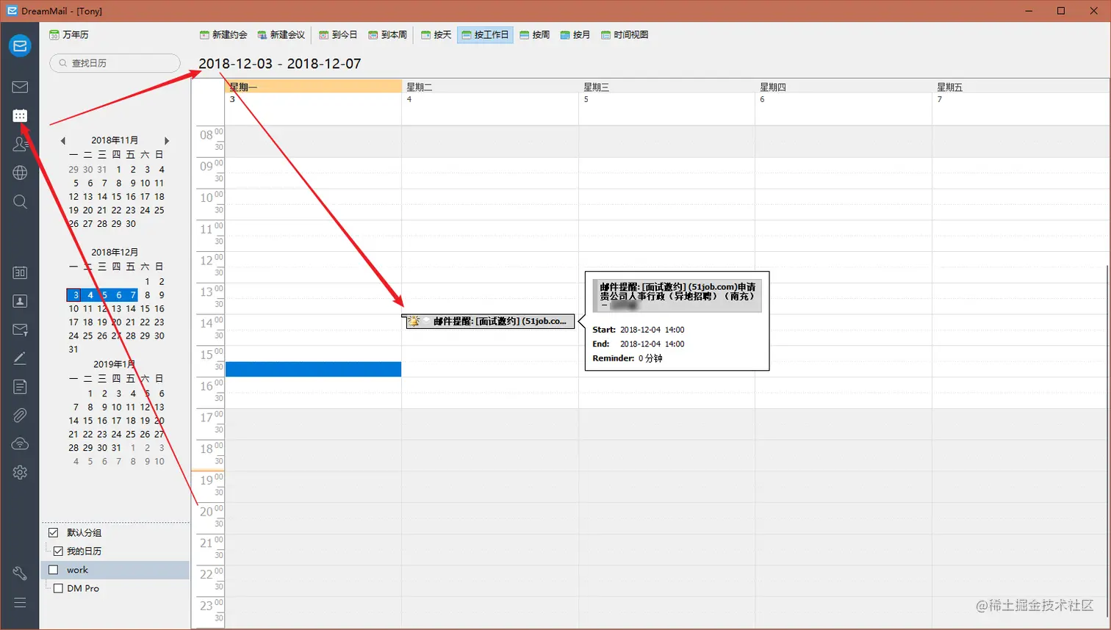Image resolution: width=1111 pixels, height=630 pixels.
Task: Click the 2018年12月 month title
Action: coord(115,252)
